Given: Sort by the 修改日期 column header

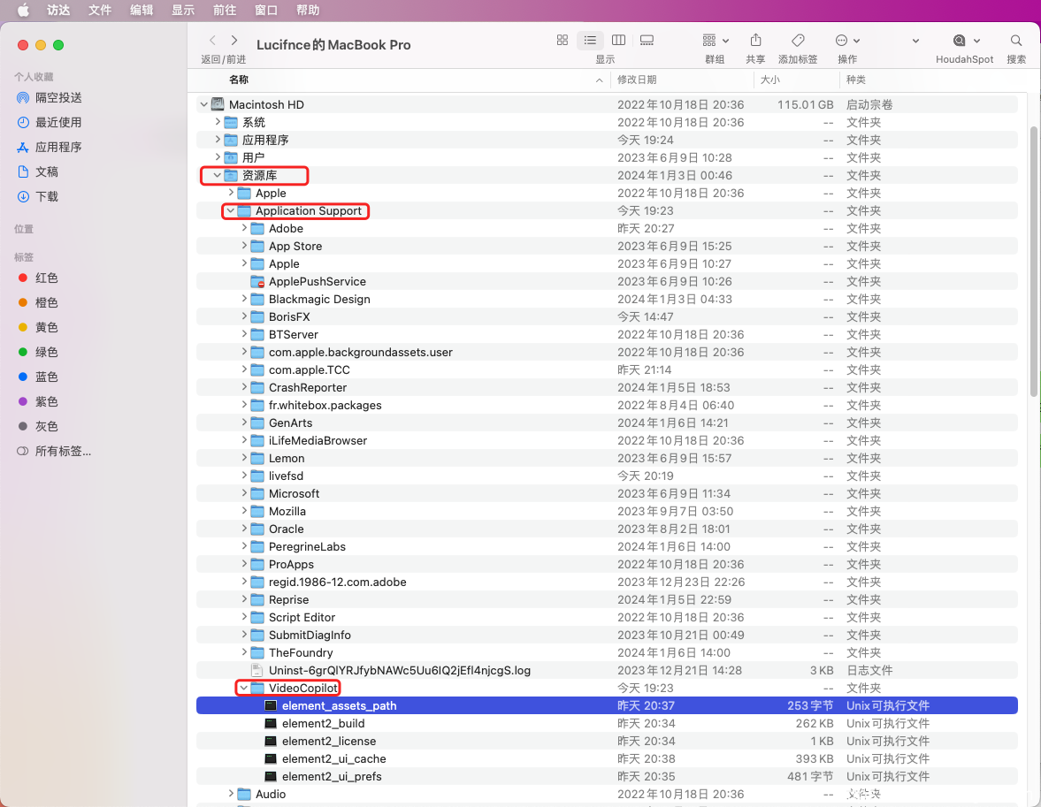Looking at the screenshot, I should pyautogui.click(x=637, y=80).
